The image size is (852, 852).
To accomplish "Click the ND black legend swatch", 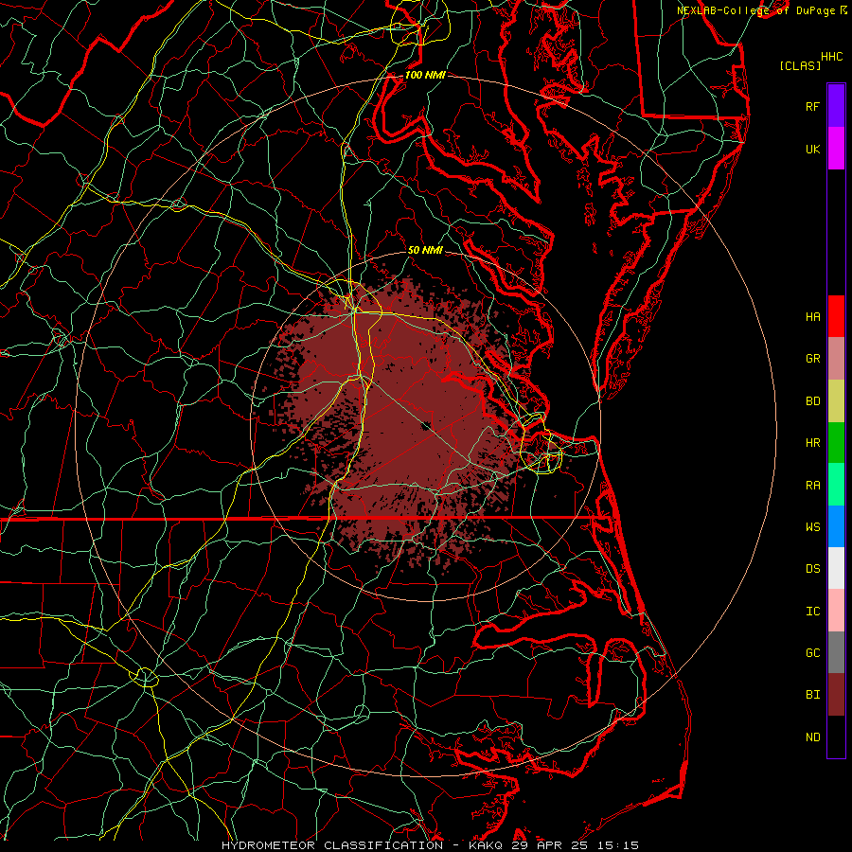I will pyautogui.click(x=836, y=737).
